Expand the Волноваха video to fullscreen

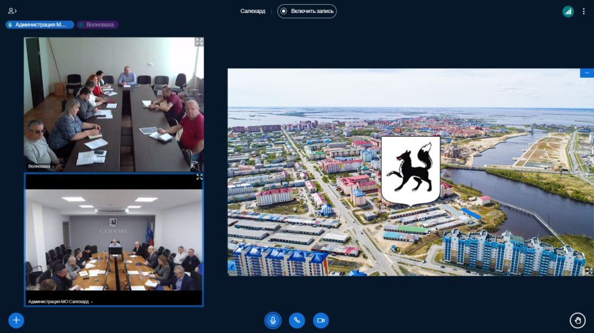(199, 42)
